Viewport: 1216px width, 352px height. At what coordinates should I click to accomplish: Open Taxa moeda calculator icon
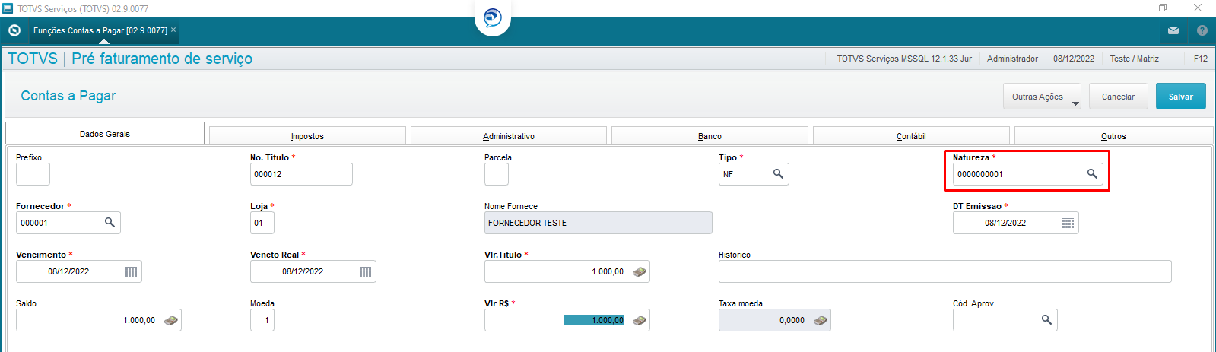click(821, 320)
